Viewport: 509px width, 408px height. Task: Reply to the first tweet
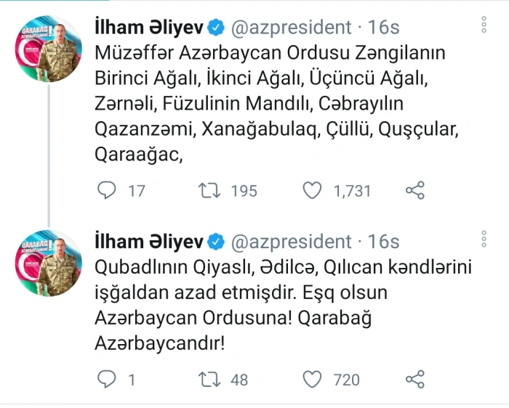tap(107, 190)
